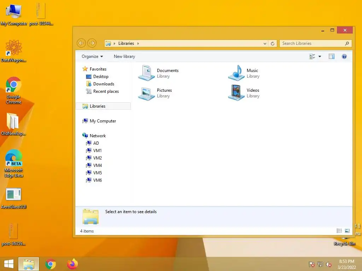The image size is (362, 271).
Task: Select network computer VM5
Action: (98, 173)
